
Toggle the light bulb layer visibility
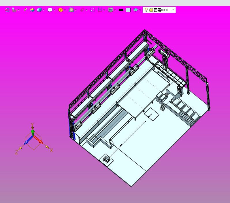tap(146, 10)
